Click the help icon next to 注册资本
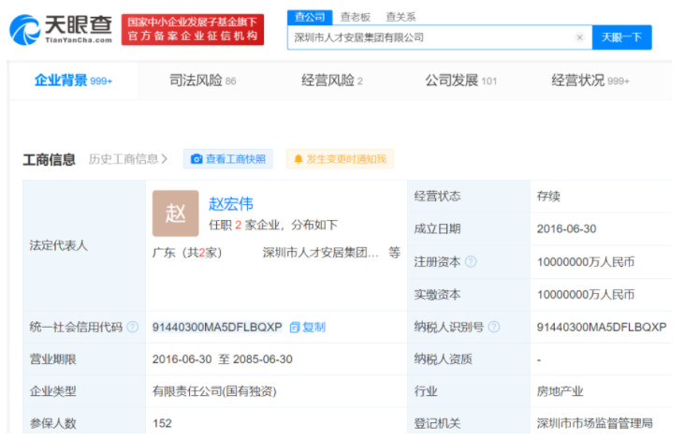 point(471,262)
